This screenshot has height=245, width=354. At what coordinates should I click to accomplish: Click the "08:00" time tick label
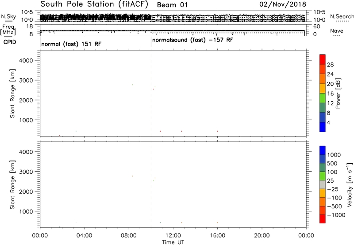coord(129,236)
